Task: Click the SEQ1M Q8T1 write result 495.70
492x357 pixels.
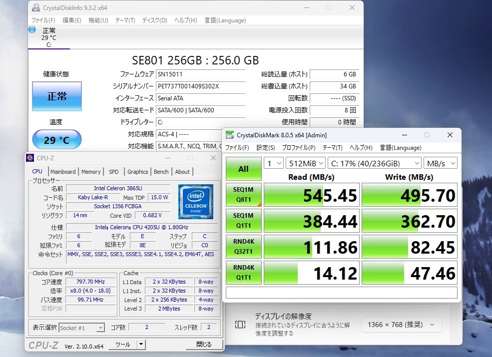Action: coord(410,195)
